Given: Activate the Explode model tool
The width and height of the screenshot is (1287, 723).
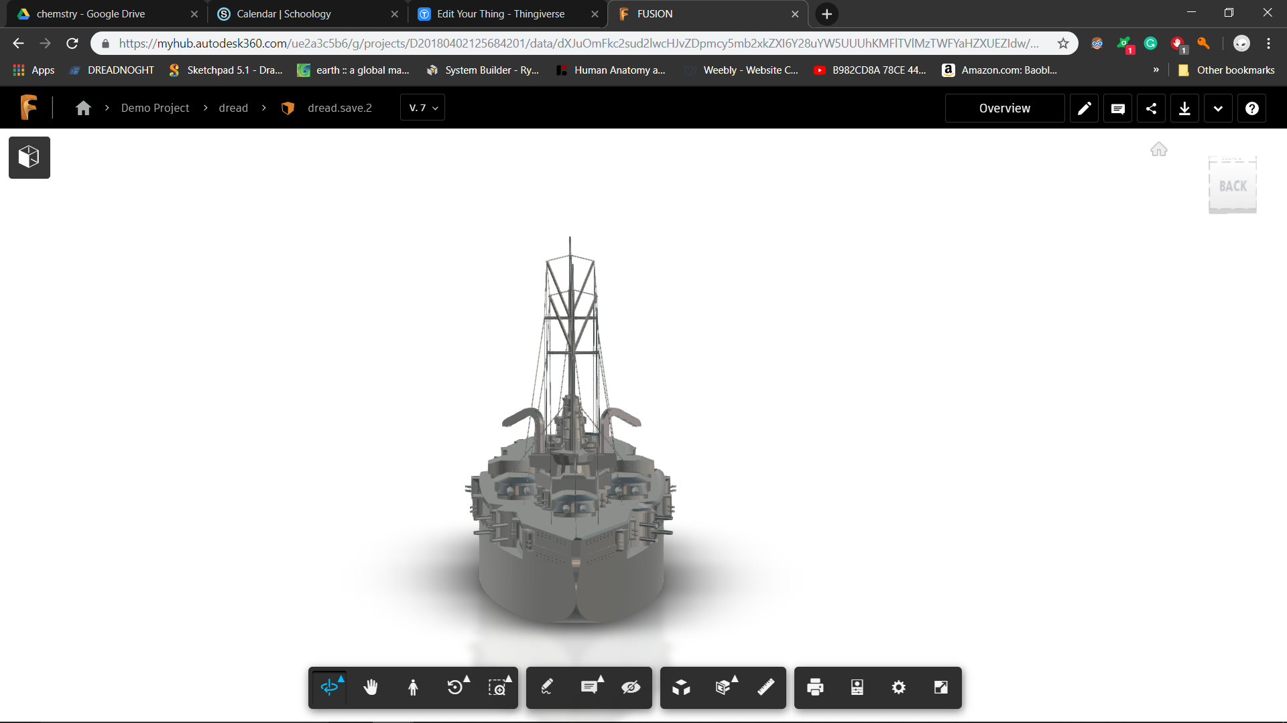Looking at the screenshot, I should pos(681,688).
